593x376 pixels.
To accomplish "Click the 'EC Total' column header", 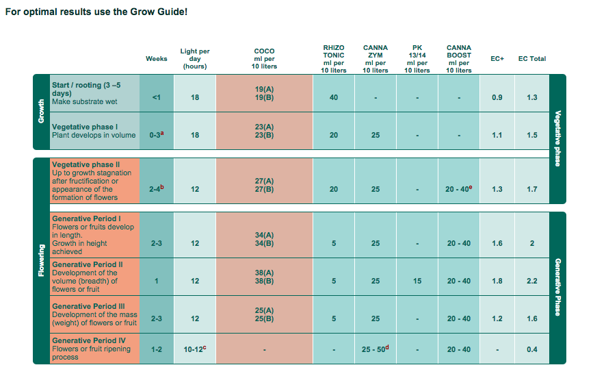I will tap(531, 59).
